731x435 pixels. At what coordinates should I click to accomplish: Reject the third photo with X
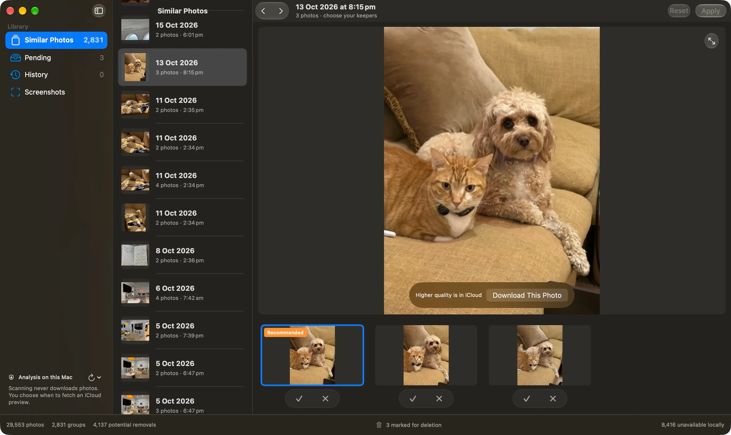coord(553,398)
